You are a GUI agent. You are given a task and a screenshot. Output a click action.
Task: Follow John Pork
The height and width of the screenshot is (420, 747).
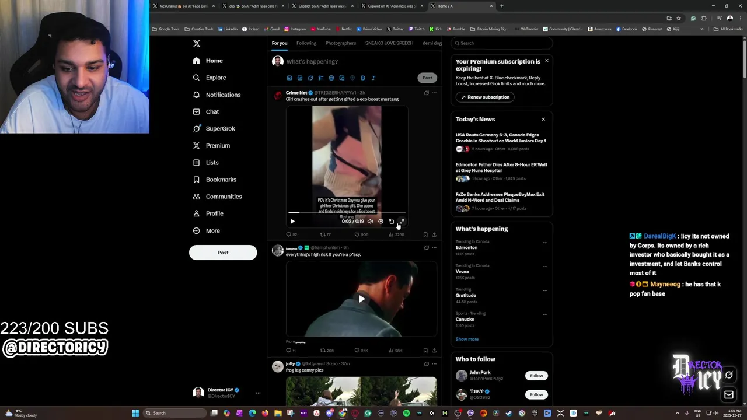point(536,376)
